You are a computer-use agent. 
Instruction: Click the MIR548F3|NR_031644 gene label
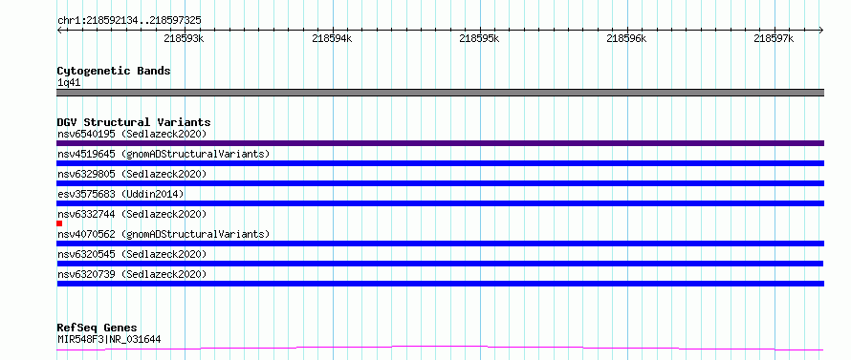point(109,340)
